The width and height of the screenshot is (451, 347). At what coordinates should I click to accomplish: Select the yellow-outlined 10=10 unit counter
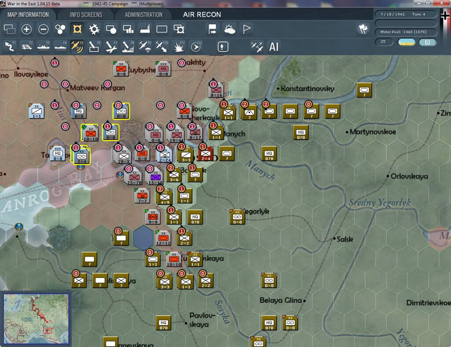(x=90, y=133)
